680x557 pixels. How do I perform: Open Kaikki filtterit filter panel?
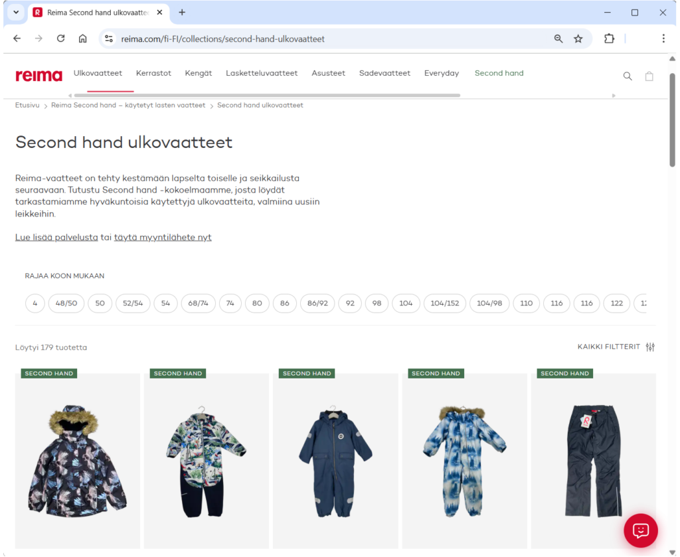click(616, 347)
